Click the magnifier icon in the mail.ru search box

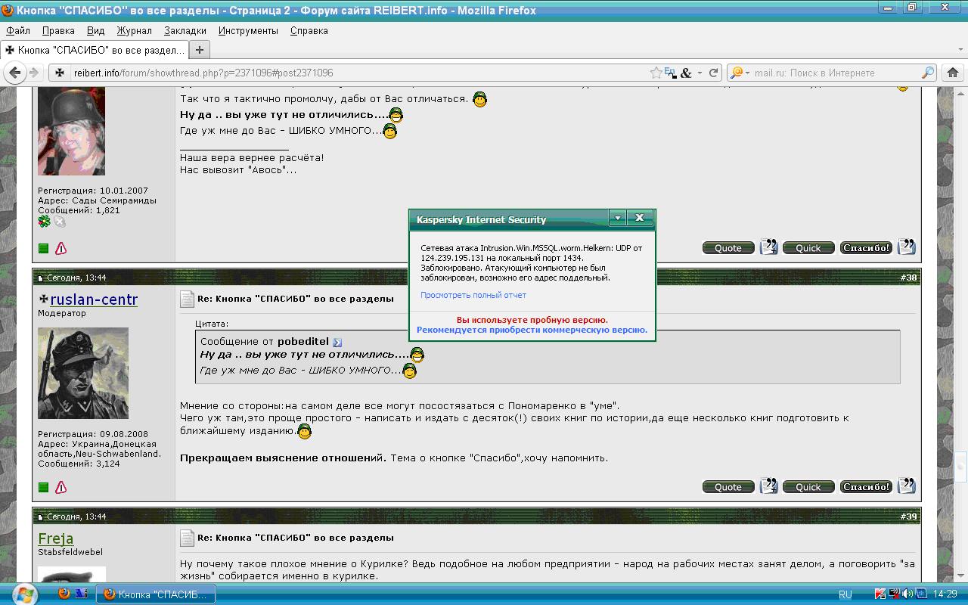[928, 73]
